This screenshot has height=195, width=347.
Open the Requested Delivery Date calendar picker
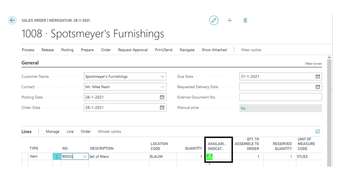pos(318,87)
